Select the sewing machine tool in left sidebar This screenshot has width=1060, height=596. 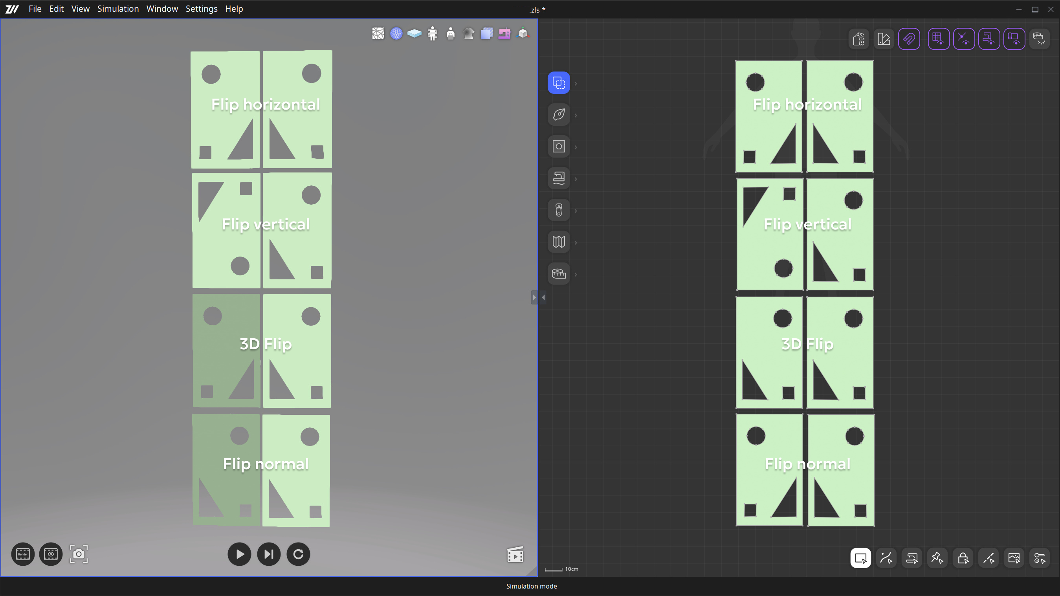[558, 178]
